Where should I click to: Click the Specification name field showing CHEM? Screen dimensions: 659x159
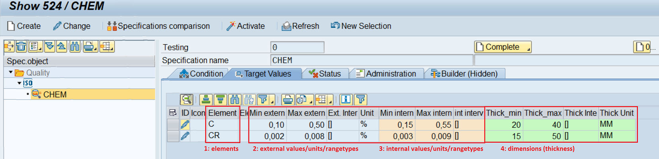coord(371,60)
